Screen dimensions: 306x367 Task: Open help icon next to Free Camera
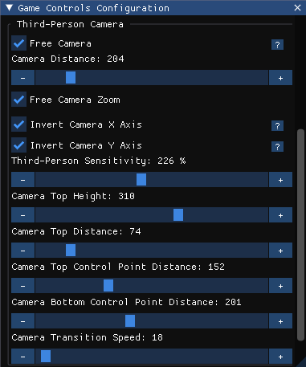pos(277,45)
